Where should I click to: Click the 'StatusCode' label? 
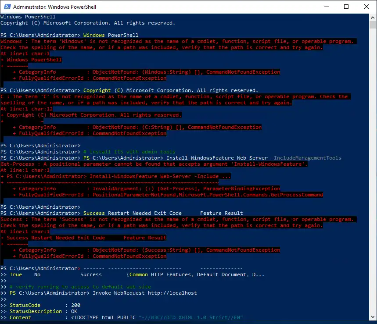[25, 305]
